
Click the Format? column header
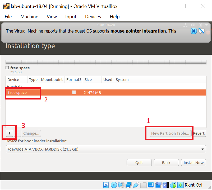pyautogui.click(x=74, y=80)
